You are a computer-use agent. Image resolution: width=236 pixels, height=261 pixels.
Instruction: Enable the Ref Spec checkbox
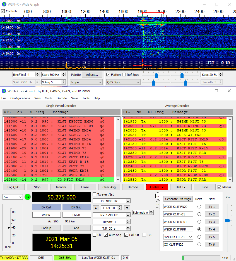point(124,75)
